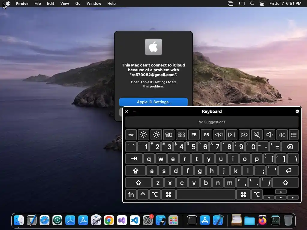
Task: Tap the tab key on the keyboard
Action: (x=134, y=159)
